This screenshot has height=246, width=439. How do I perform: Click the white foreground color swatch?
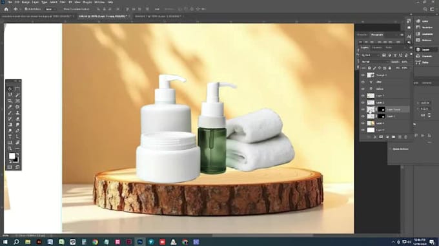pyautogui.click(x=12, y=156)
